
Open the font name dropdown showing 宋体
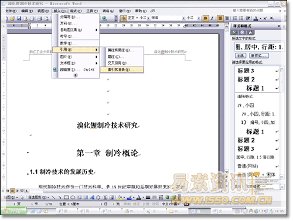coord(183,18)
